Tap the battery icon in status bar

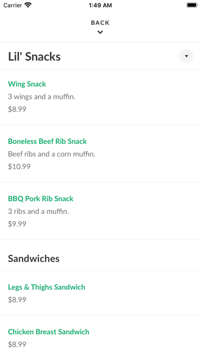point(192,5)
